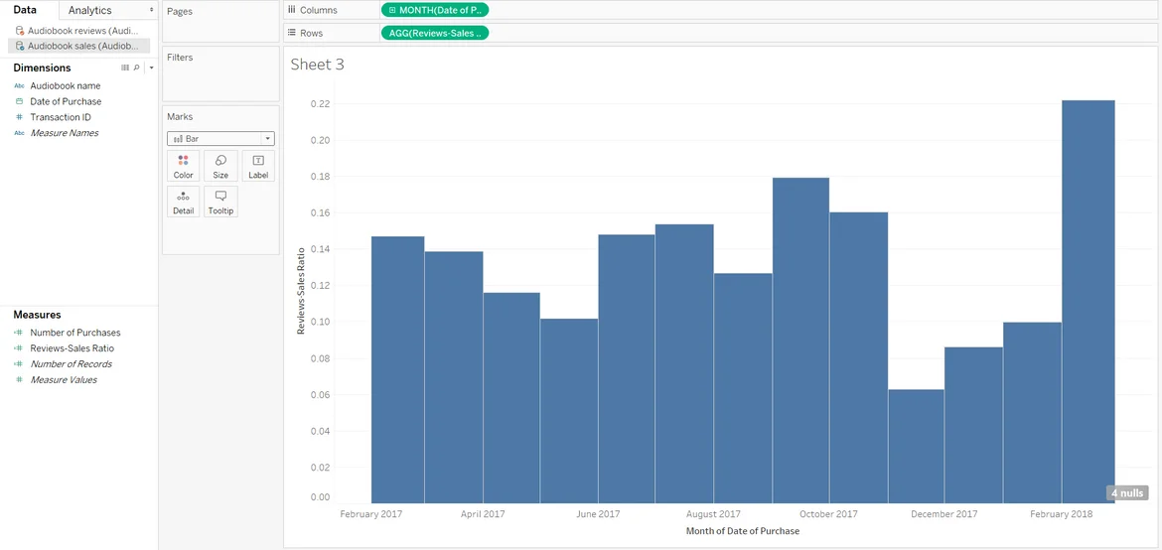The height and width of the screenshot is (550, 1162).
Task: Switch to the Data tab
Action: [25, 10]
